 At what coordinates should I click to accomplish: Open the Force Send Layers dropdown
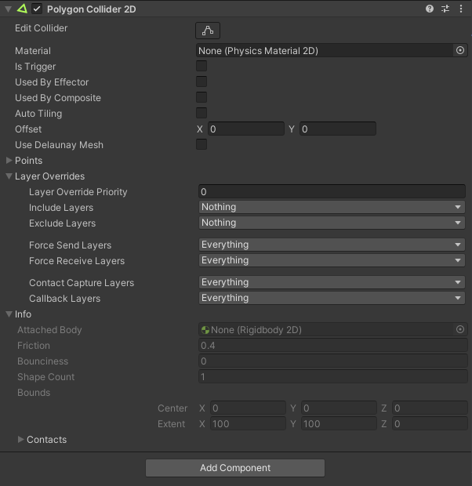pos(332,245)
